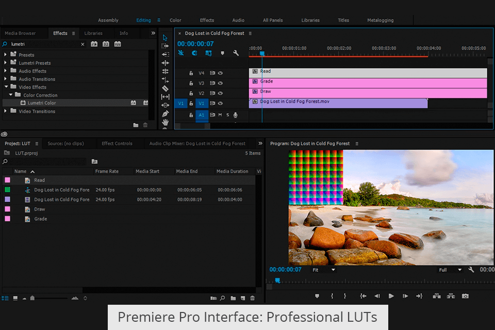Toggle lock on V2 track
This screenshot has height=330, width=495.
(x=191, y=93)
